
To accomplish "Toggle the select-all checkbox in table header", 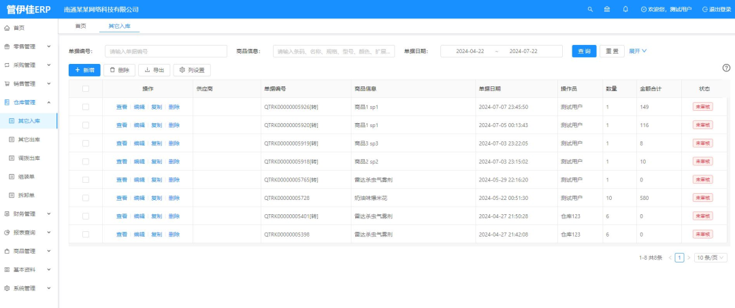I will [x=86, y=88].
